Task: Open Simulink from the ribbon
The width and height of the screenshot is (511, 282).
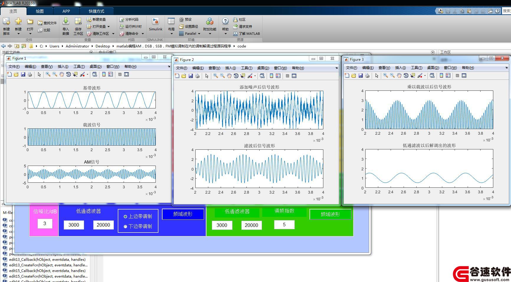Action: (x=155, y=21)
